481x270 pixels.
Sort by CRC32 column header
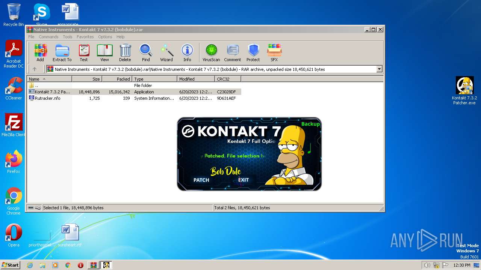228,79
